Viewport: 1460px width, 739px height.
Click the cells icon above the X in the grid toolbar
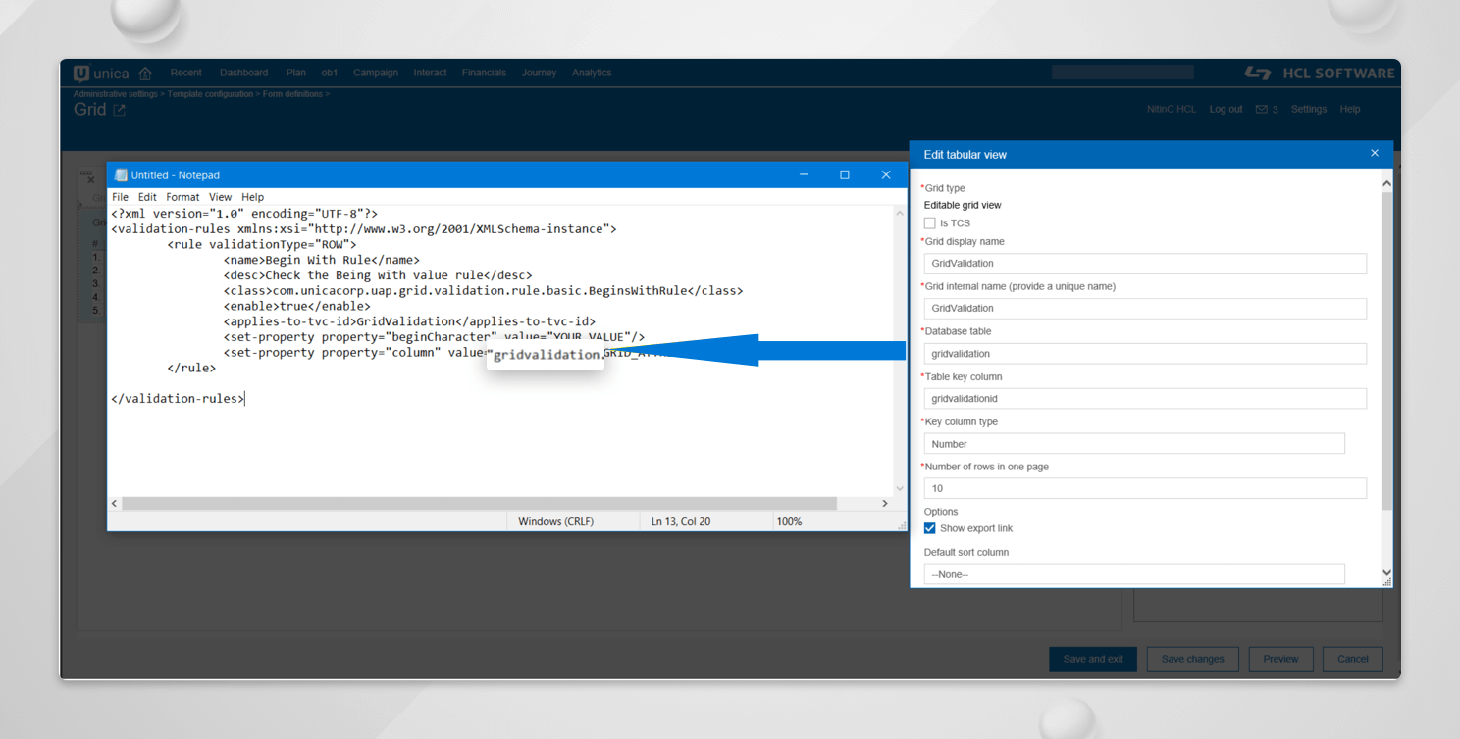[x=86, y=172]
